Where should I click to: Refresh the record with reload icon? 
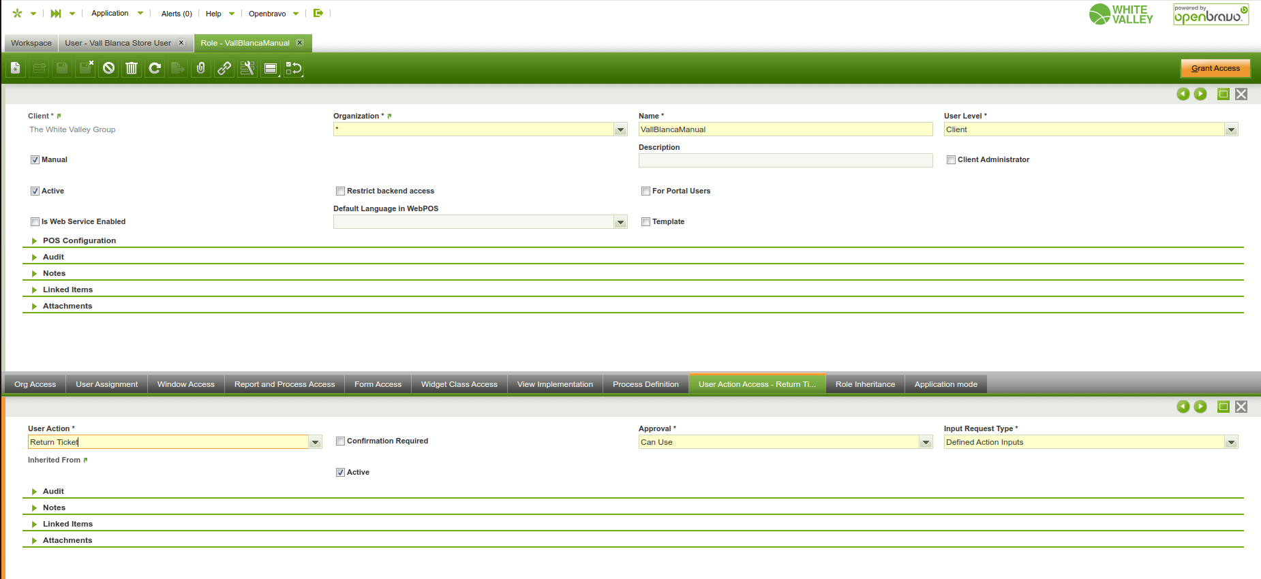click(155, 68)
